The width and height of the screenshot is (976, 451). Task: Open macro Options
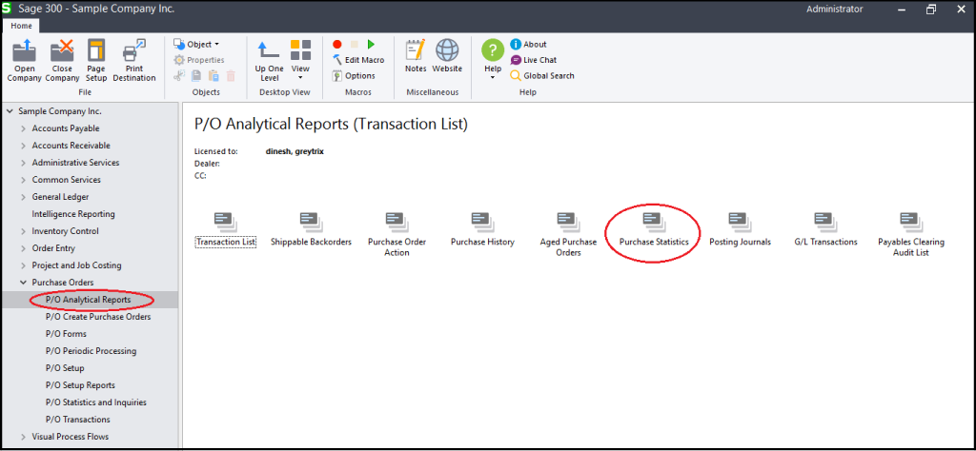(354, 76)
